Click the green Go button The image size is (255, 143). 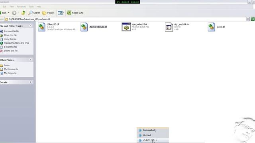point(253,19)
